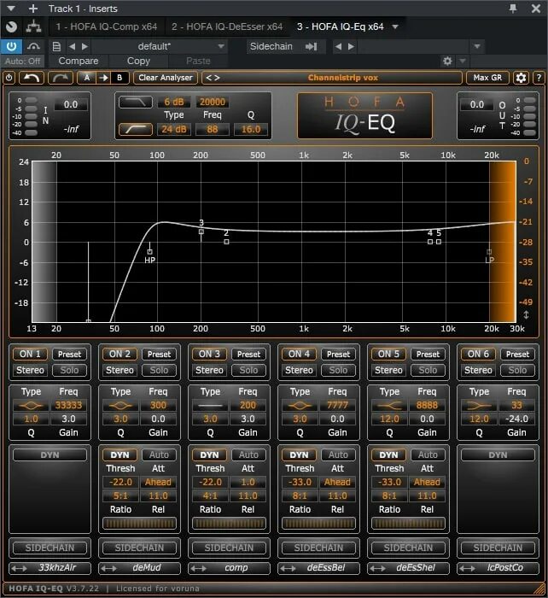The width and height of the screenshot is (548, 598).
Task: Click Compare in host header
Action: pyautogui.click(x=79, y=61)
